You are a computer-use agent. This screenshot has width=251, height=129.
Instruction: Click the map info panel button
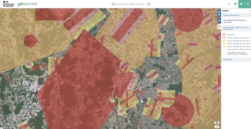217,123
